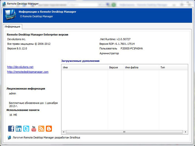Select the Информация tab
195x146 pixels.
tap(13, 26)
